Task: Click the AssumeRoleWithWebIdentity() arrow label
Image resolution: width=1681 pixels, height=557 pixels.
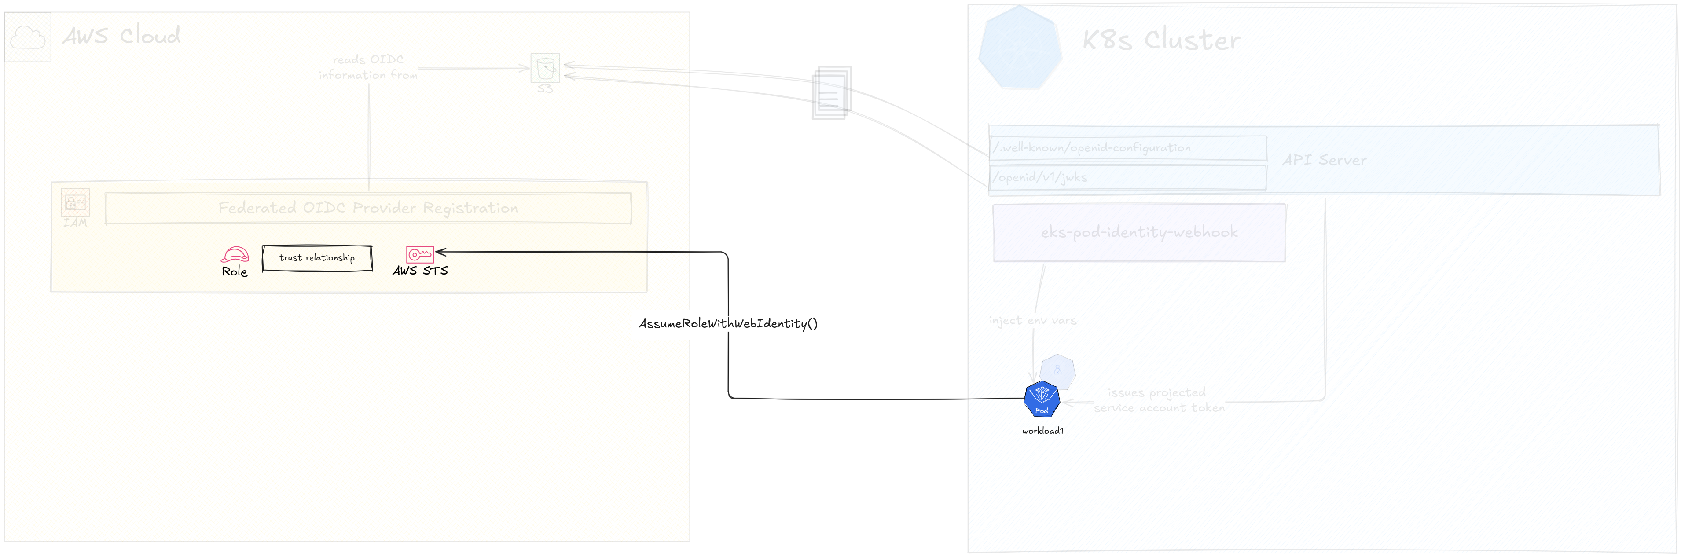Action: click(727, 323)
